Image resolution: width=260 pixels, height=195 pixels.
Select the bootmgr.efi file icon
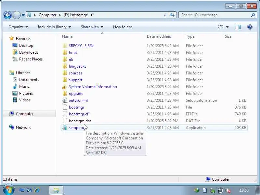[65, 114]
